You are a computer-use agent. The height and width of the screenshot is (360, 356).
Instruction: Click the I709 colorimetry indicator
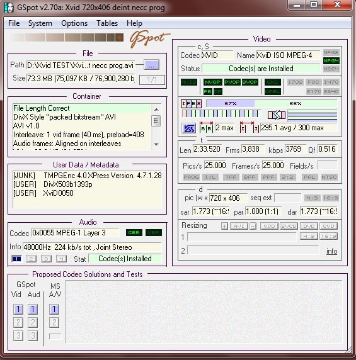pos(295,82)
